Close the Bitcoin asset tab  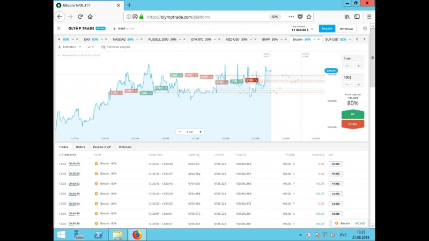coord(319,39)
